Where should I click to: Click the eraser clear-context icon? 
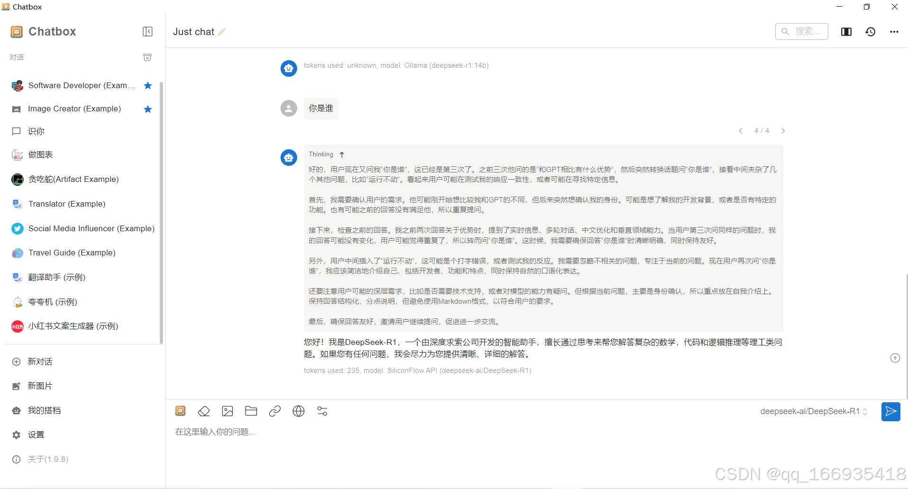click(x=204, y=411)
